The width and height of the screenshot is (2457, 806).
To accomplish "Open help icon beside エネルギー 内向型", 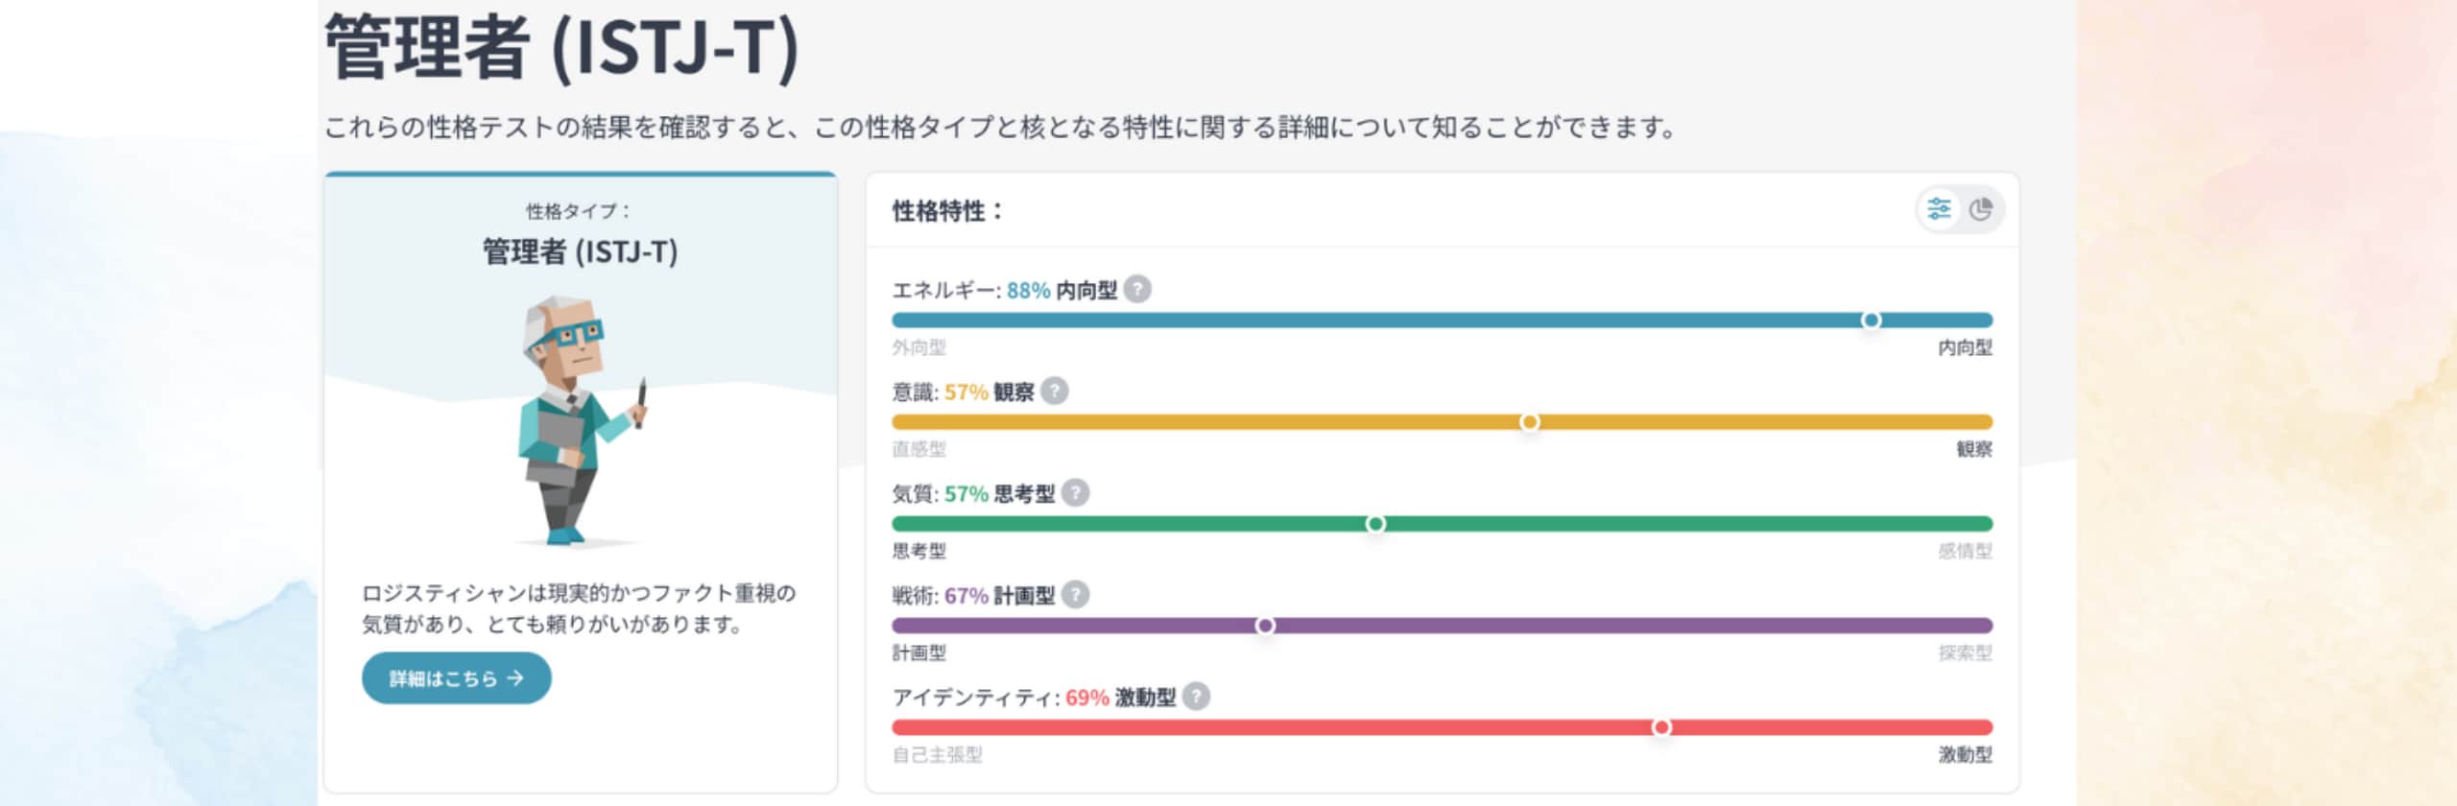I will point(1137,289).
